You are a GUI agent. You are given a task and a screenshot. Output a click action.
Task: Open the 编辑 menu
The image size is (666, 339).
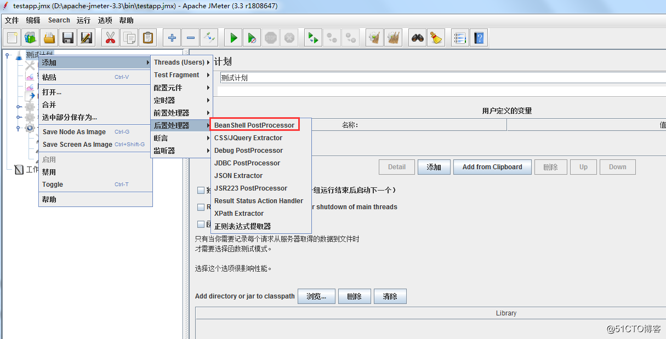(x=33, y=20)
